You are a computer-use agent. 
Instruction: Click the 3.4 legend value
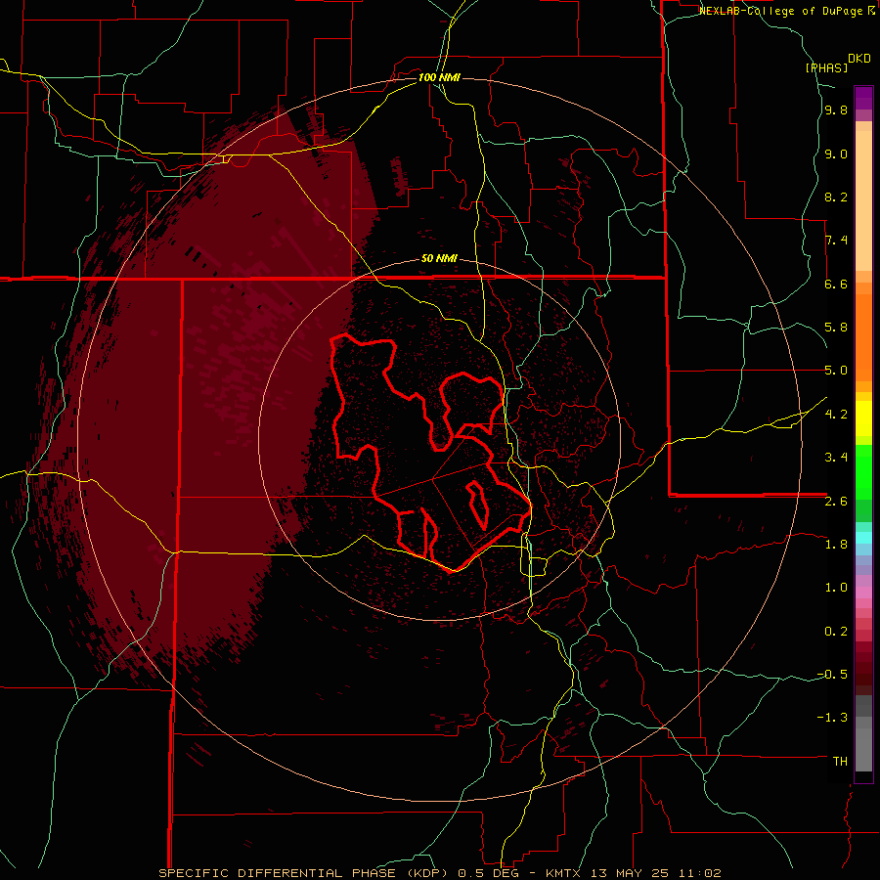point(836,458)
